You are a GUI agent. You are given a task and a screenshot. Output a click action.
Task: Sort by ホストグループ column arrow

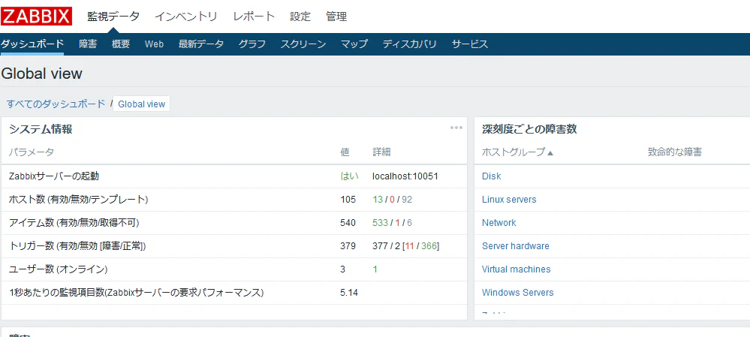tap(550, 153)
